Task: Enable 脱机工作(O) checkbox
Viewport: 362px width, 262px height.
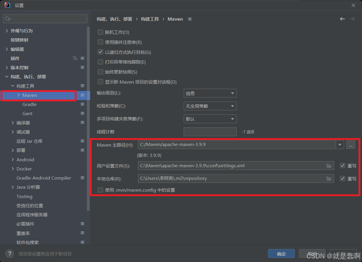Action: [100, 32]
